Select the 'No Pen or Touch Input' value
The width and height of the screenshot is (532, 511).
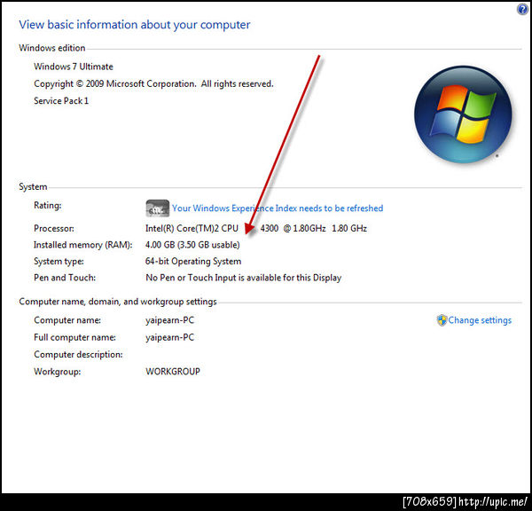coord(243,278)
